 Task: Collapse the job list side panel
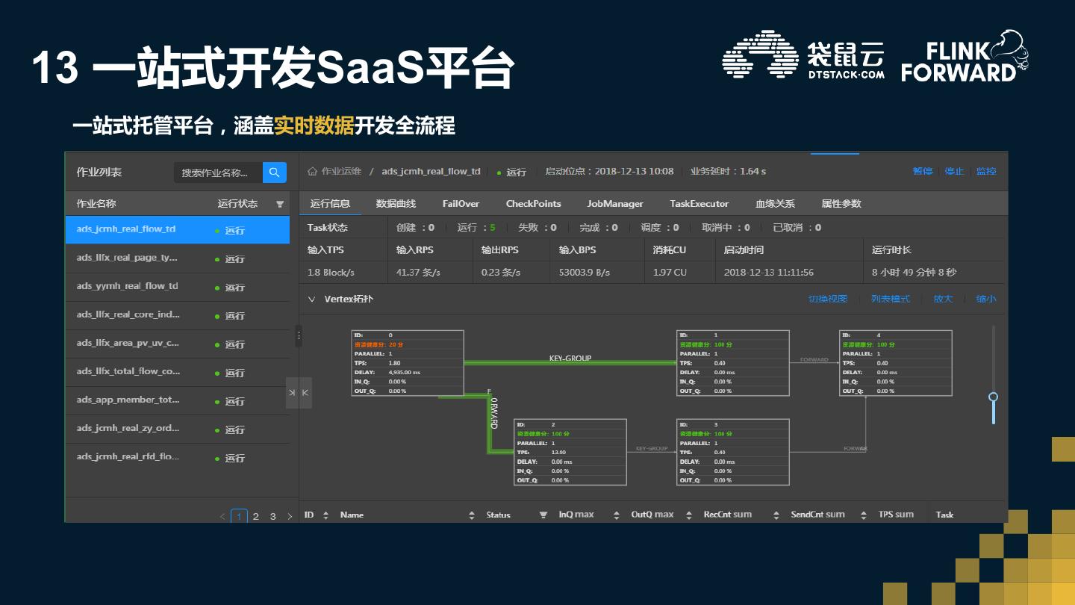(x=293, y=393)
